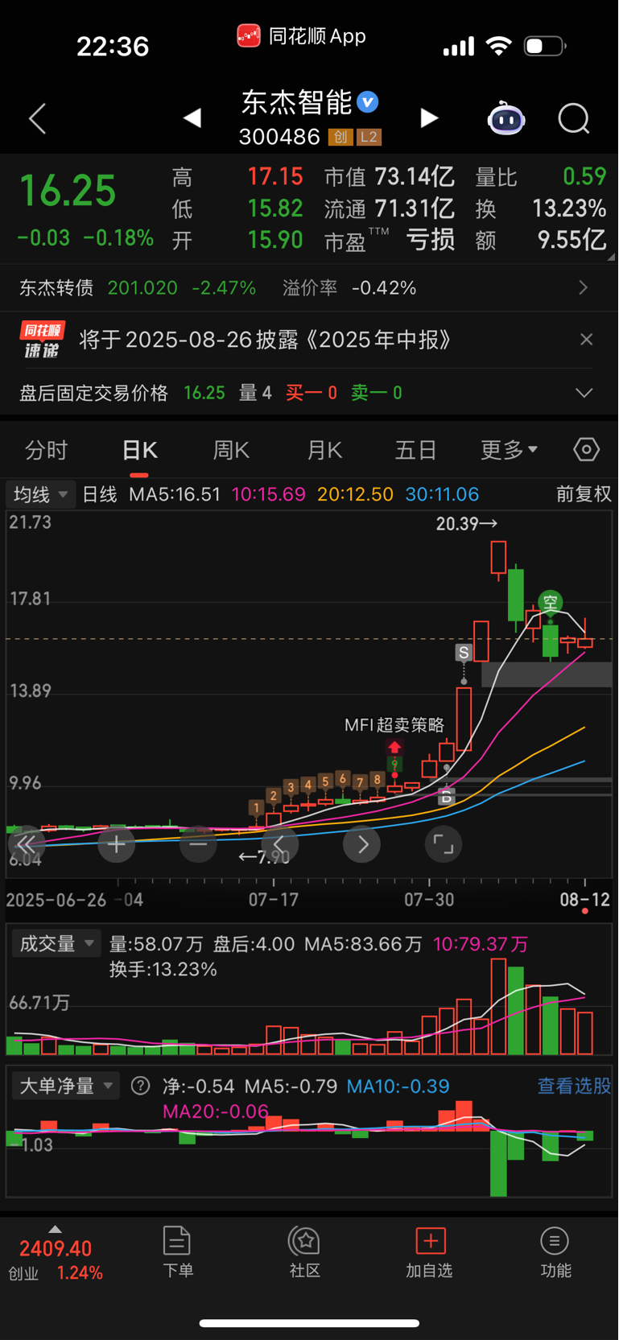Tap the 查看选股 link
Image resolution: width=619 pixels, height=1340 pixels.
tap(574, 1086)
